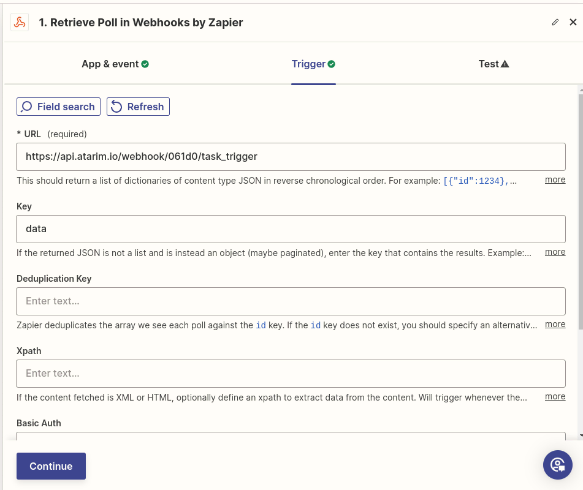The width and height of the screenshot is (583, 490).
Task: Click the Test warning triangle icon
Action: click(505, 64)
